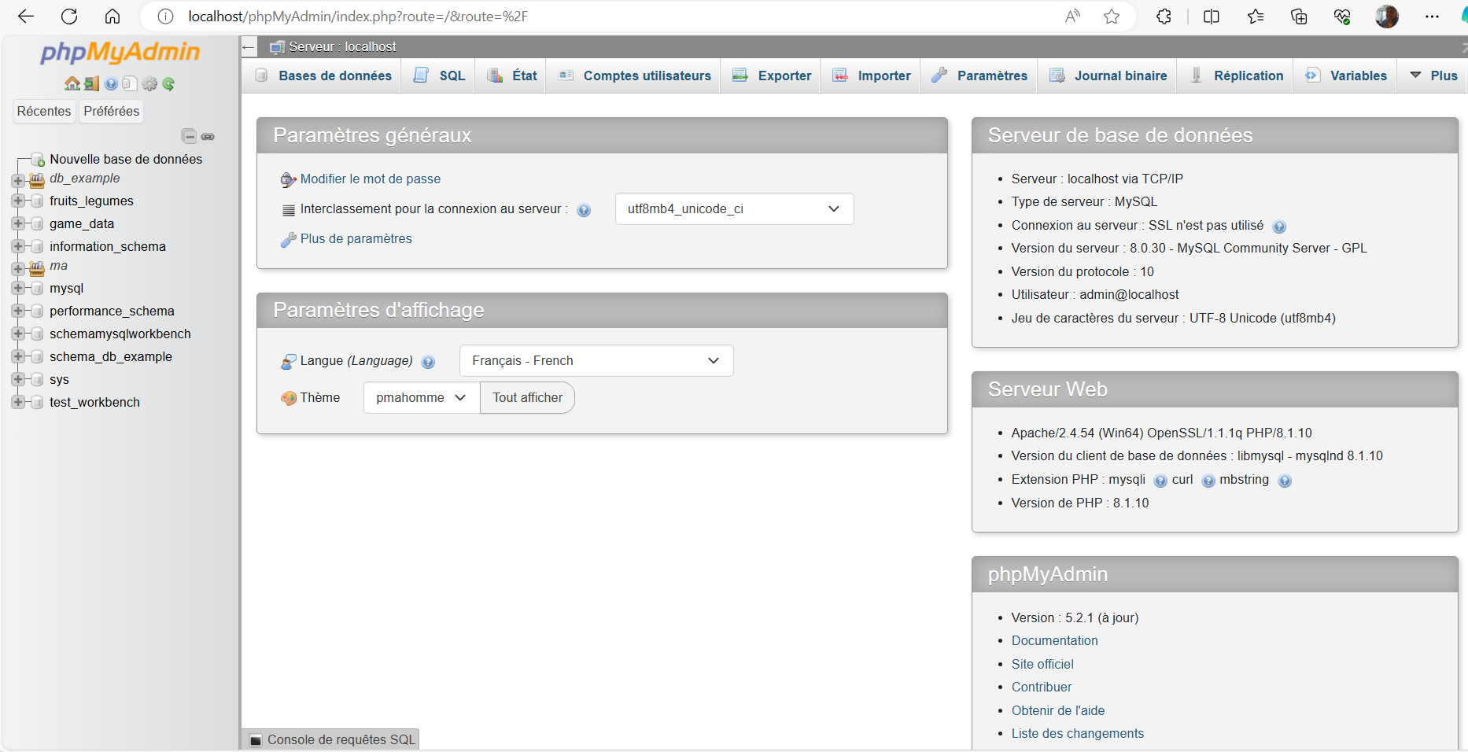
Task: Expand the game_data database tree node
Action: pos(18,224)
